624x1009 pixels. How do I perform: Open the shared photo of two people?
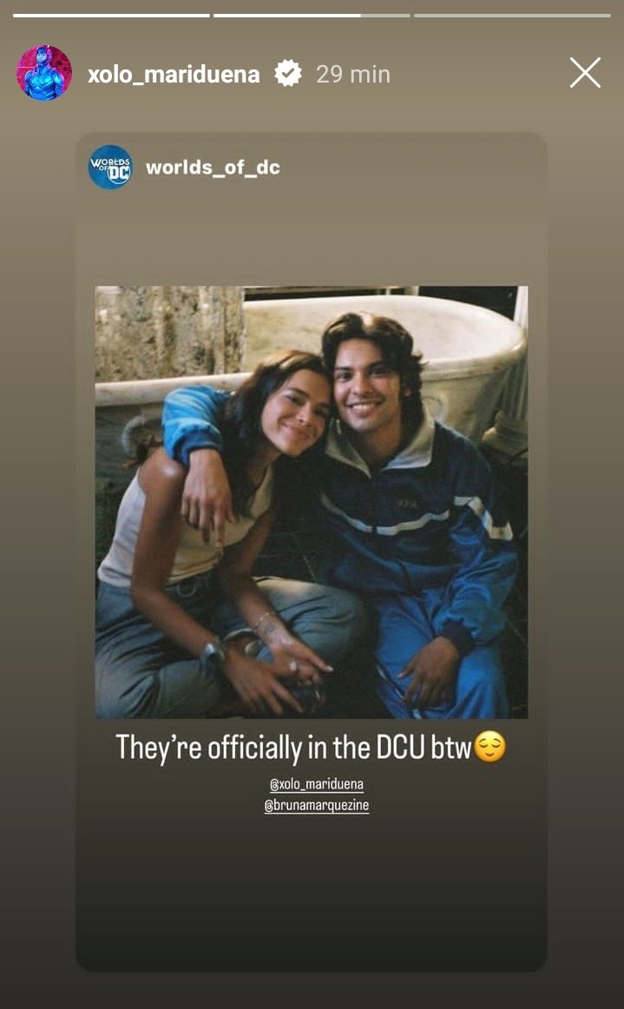[312, 502]
